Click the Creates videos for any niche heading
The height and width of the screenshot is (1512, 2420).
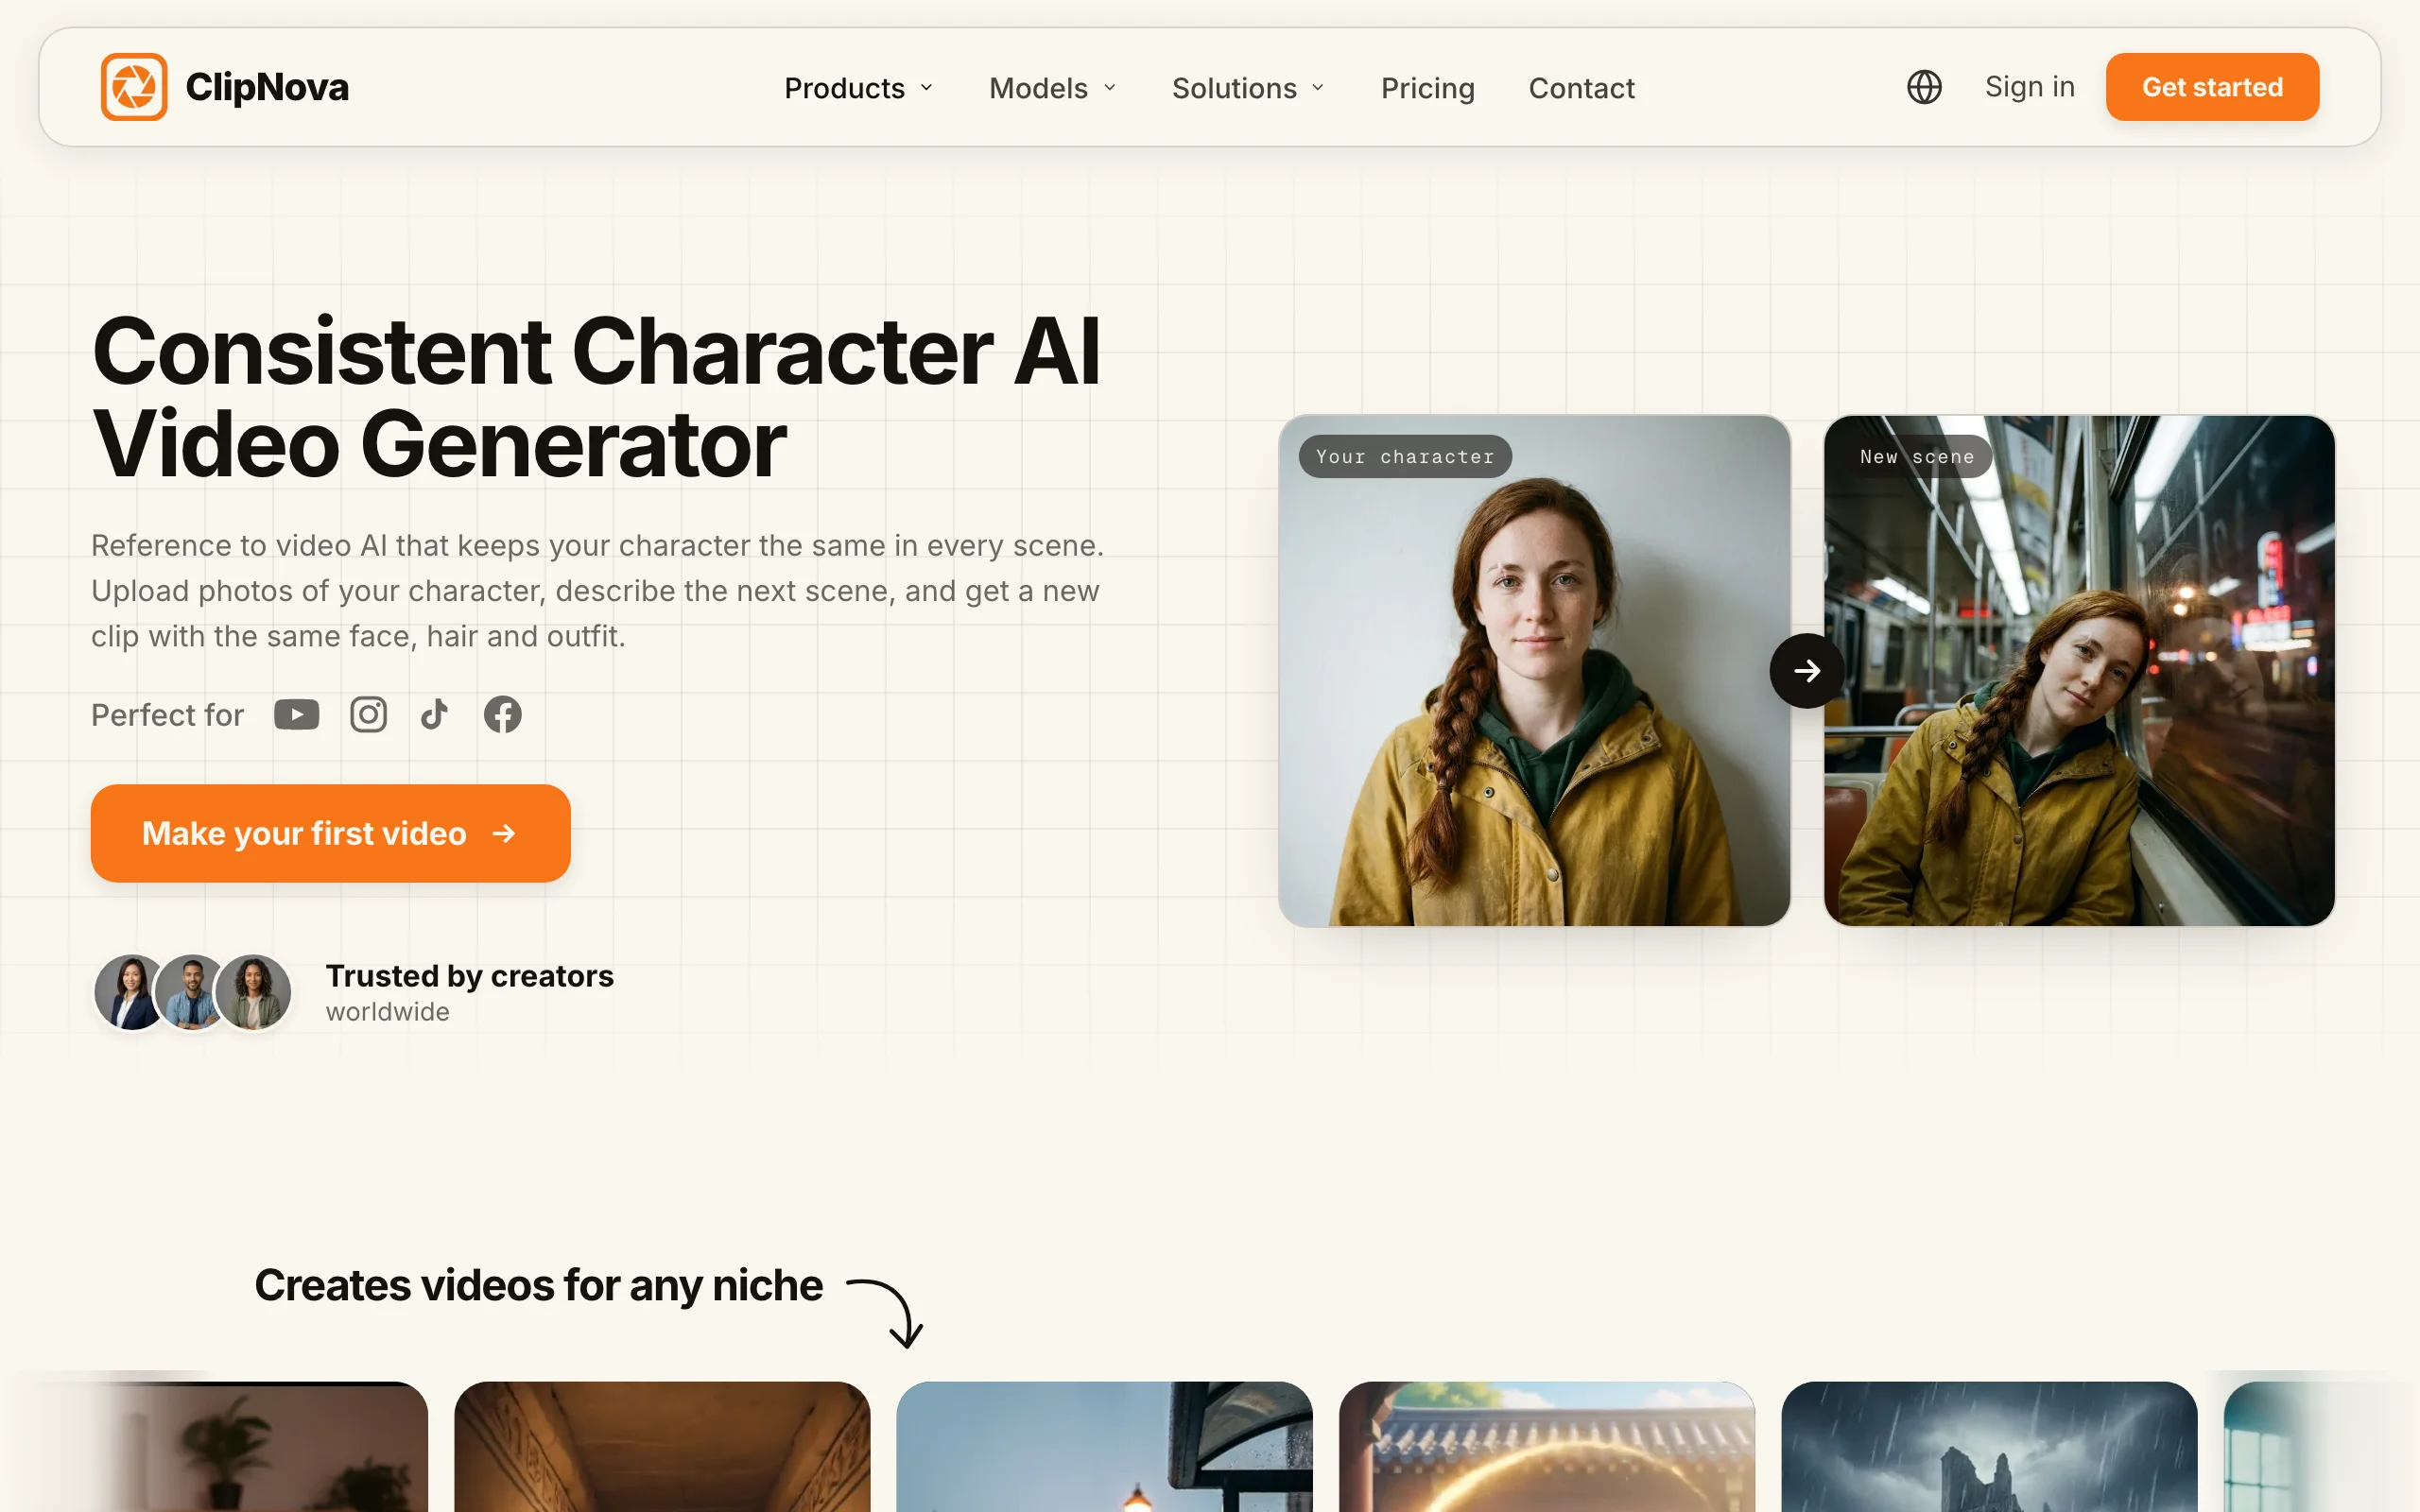point(538,1285)
